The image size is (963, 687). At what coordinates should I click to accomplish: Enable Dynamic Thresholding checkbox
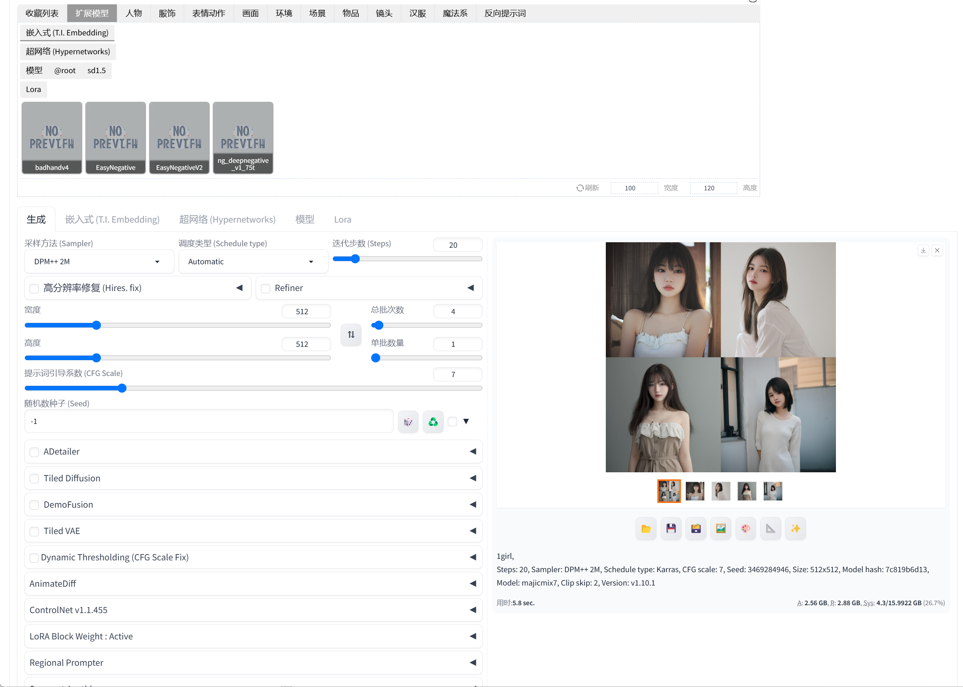(34, 558)
